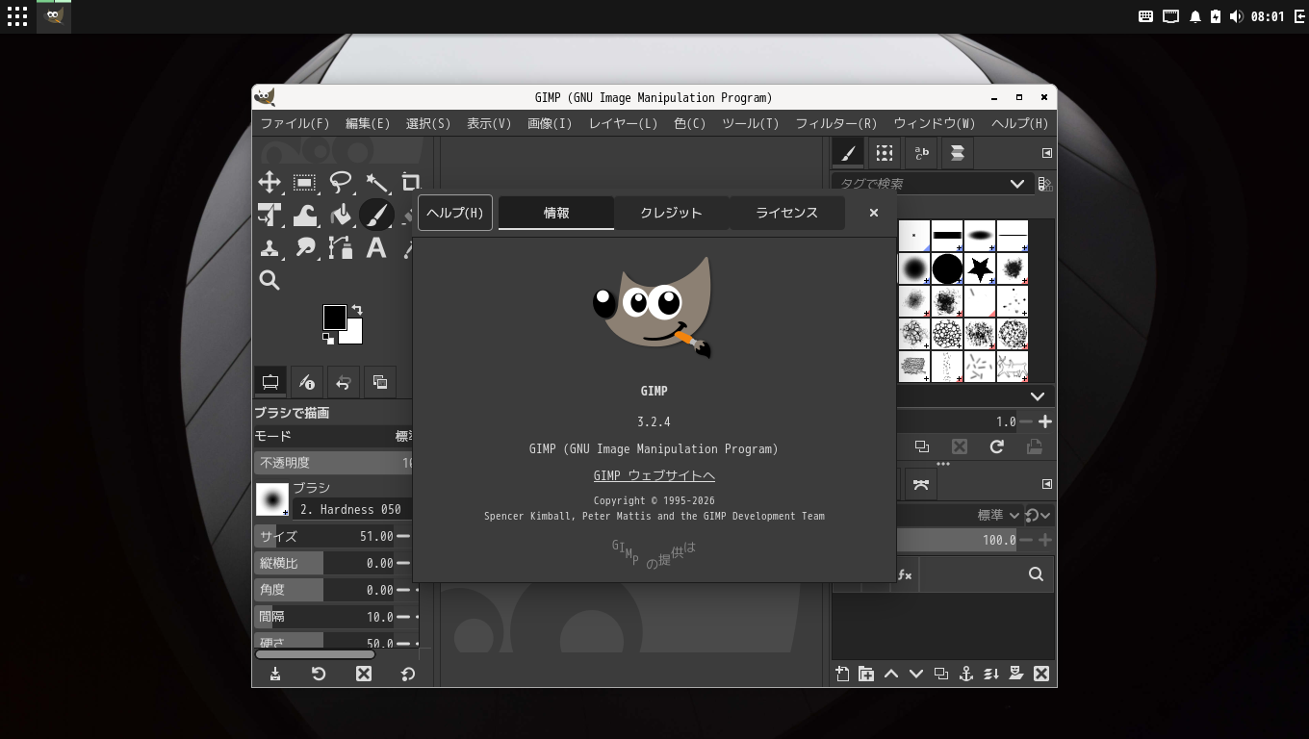Select the Smudge tool
This screenshot has width=1309, height=739.
(305, 247)
